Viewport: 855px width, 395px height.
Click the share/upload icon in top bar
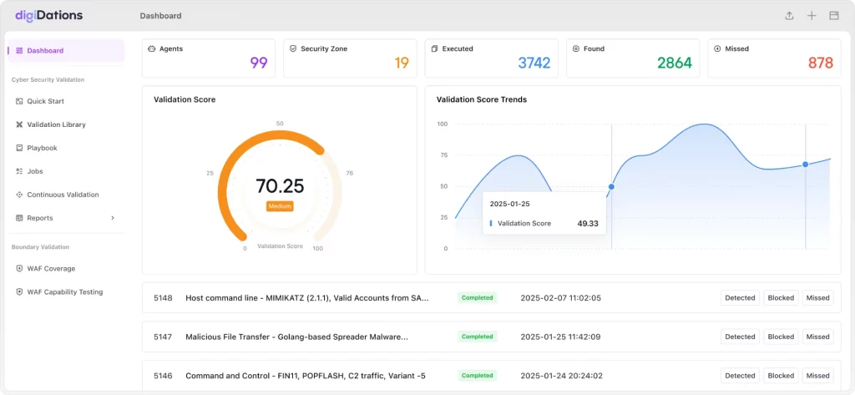pos(789,16)
